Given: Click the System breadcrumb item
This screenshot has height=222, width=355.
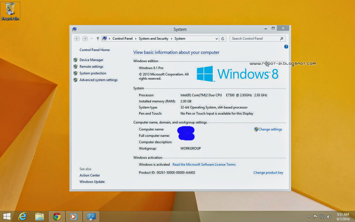Looking at the screenshot, I should pos(180,39).
